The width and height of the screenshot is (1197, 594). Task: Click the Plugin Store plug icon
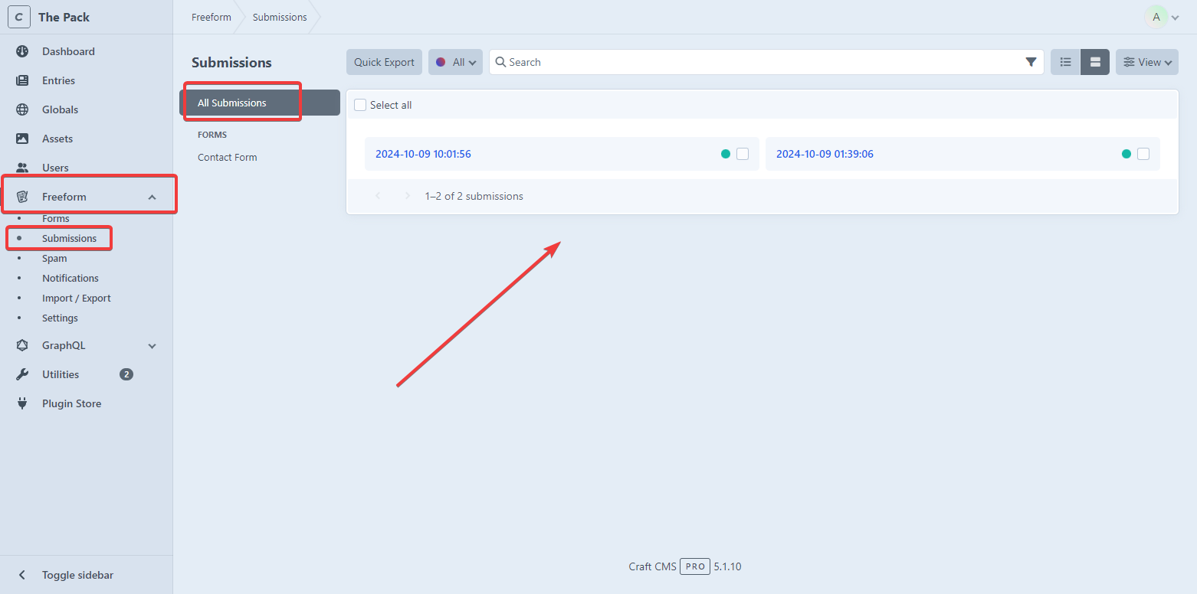tap(22, 403)
